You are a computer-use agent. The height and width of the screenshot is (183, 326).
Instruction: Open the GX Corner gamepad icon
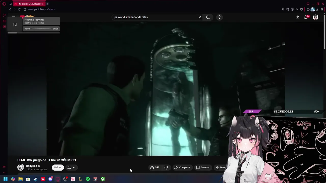tap(10, 4)
